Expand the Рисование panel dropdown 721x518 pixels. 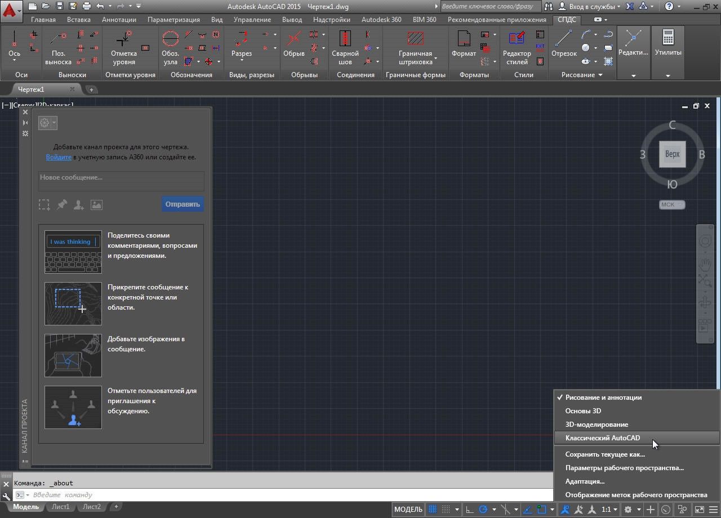(600, 75)
